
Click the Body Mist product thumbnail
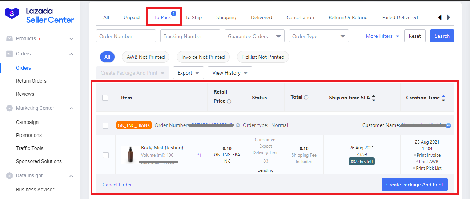point(130,155)
